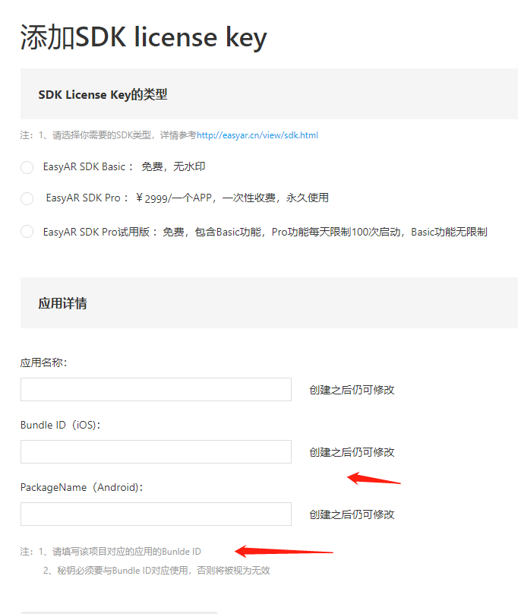Focus the 应用名称 input field
Screen dimensions: 518x614
[x=156, y=389]
